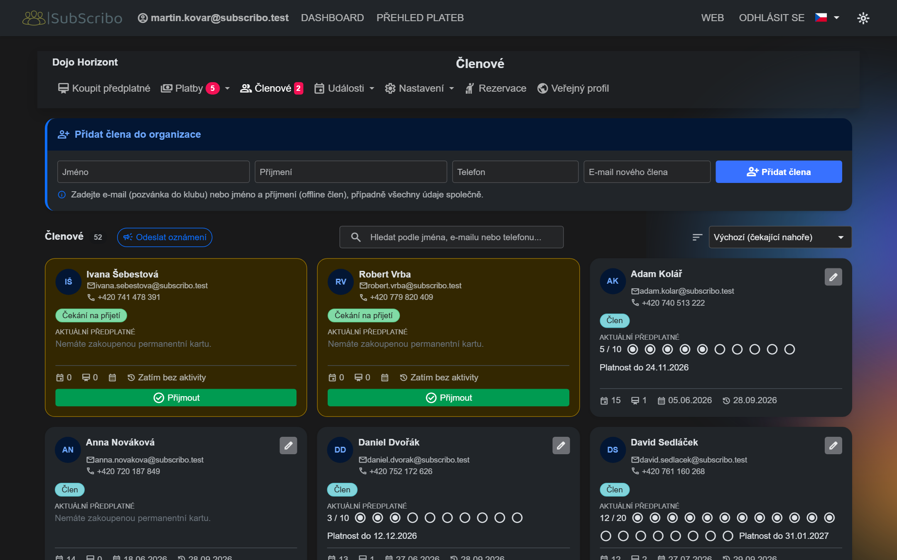Go to Koupit předplatné
This screenshot has width=897, height=560.
[104, 88]
